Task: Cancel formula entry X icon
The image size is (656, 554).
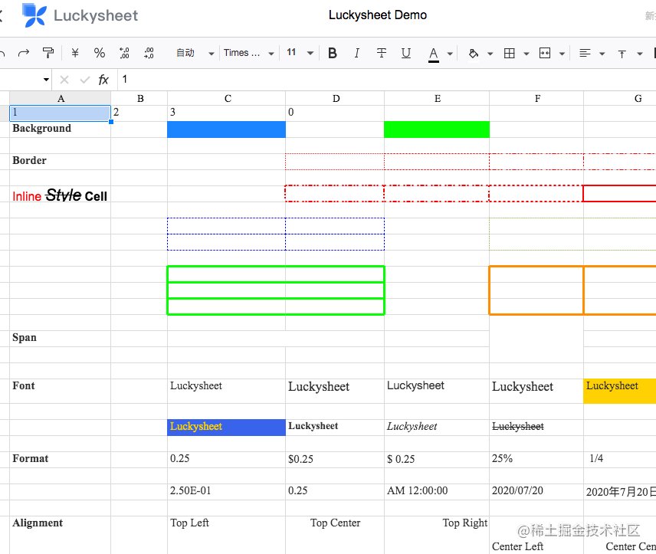Action: tap(64, 80)
